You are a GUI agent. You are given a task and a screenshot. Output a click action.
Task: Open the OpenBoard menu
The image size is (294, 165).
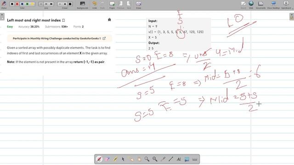(286, 5)
